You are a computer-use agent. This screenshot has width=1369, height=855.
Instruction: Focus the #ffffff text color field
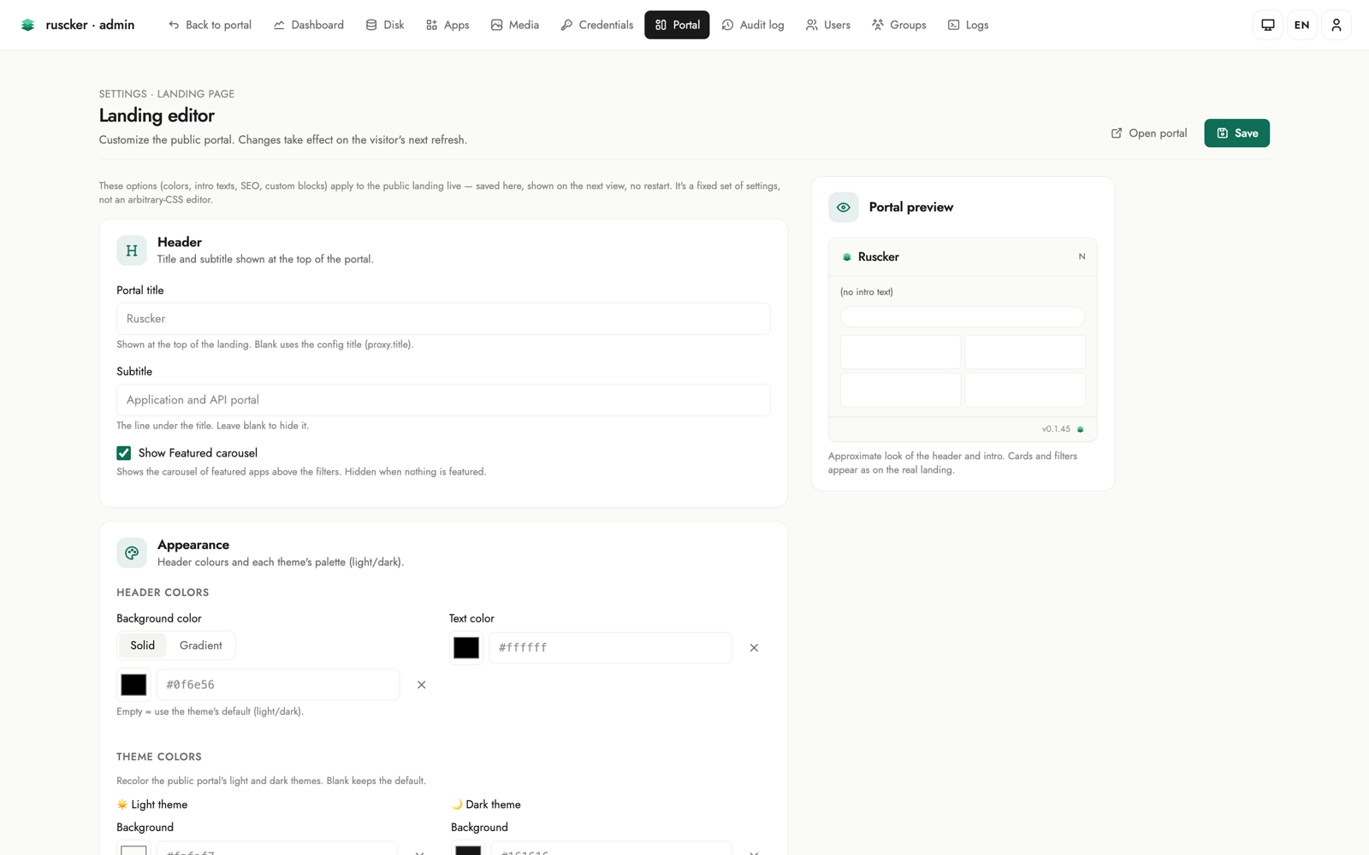[611, 648]
